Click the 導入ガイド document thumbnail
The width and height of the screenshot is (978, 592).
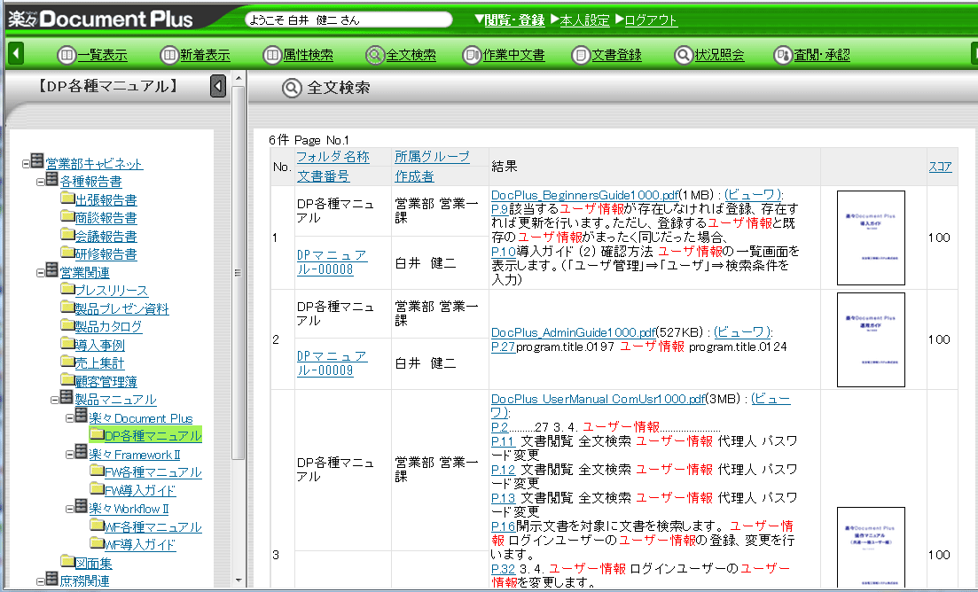(x=871, y=237)
